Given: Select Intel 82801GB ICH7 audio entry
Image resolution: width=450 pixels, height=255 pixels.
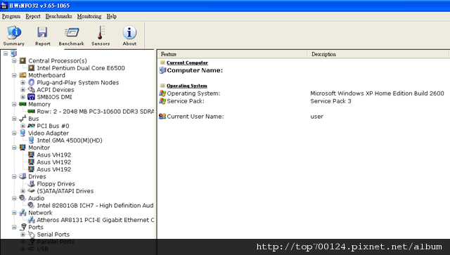Looking at the screenshot, I should coord(96,205).
